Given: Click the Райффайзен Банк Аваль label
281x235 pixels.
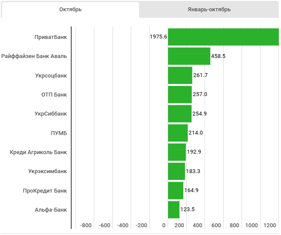Looking at the screenshot, I should [34, 56].
